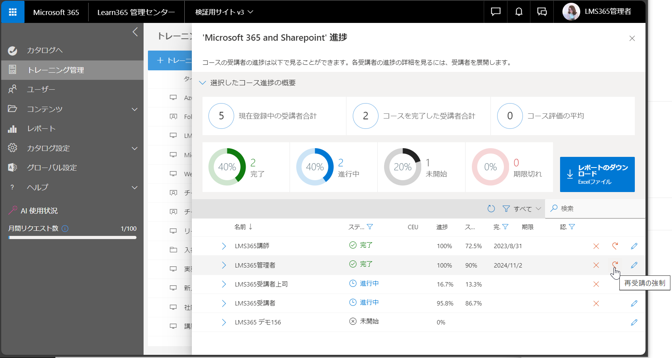This screenshot has height=358, width=672.
Task: Click 95.8% progress of LMS365受講者
Action: point(445,303)
